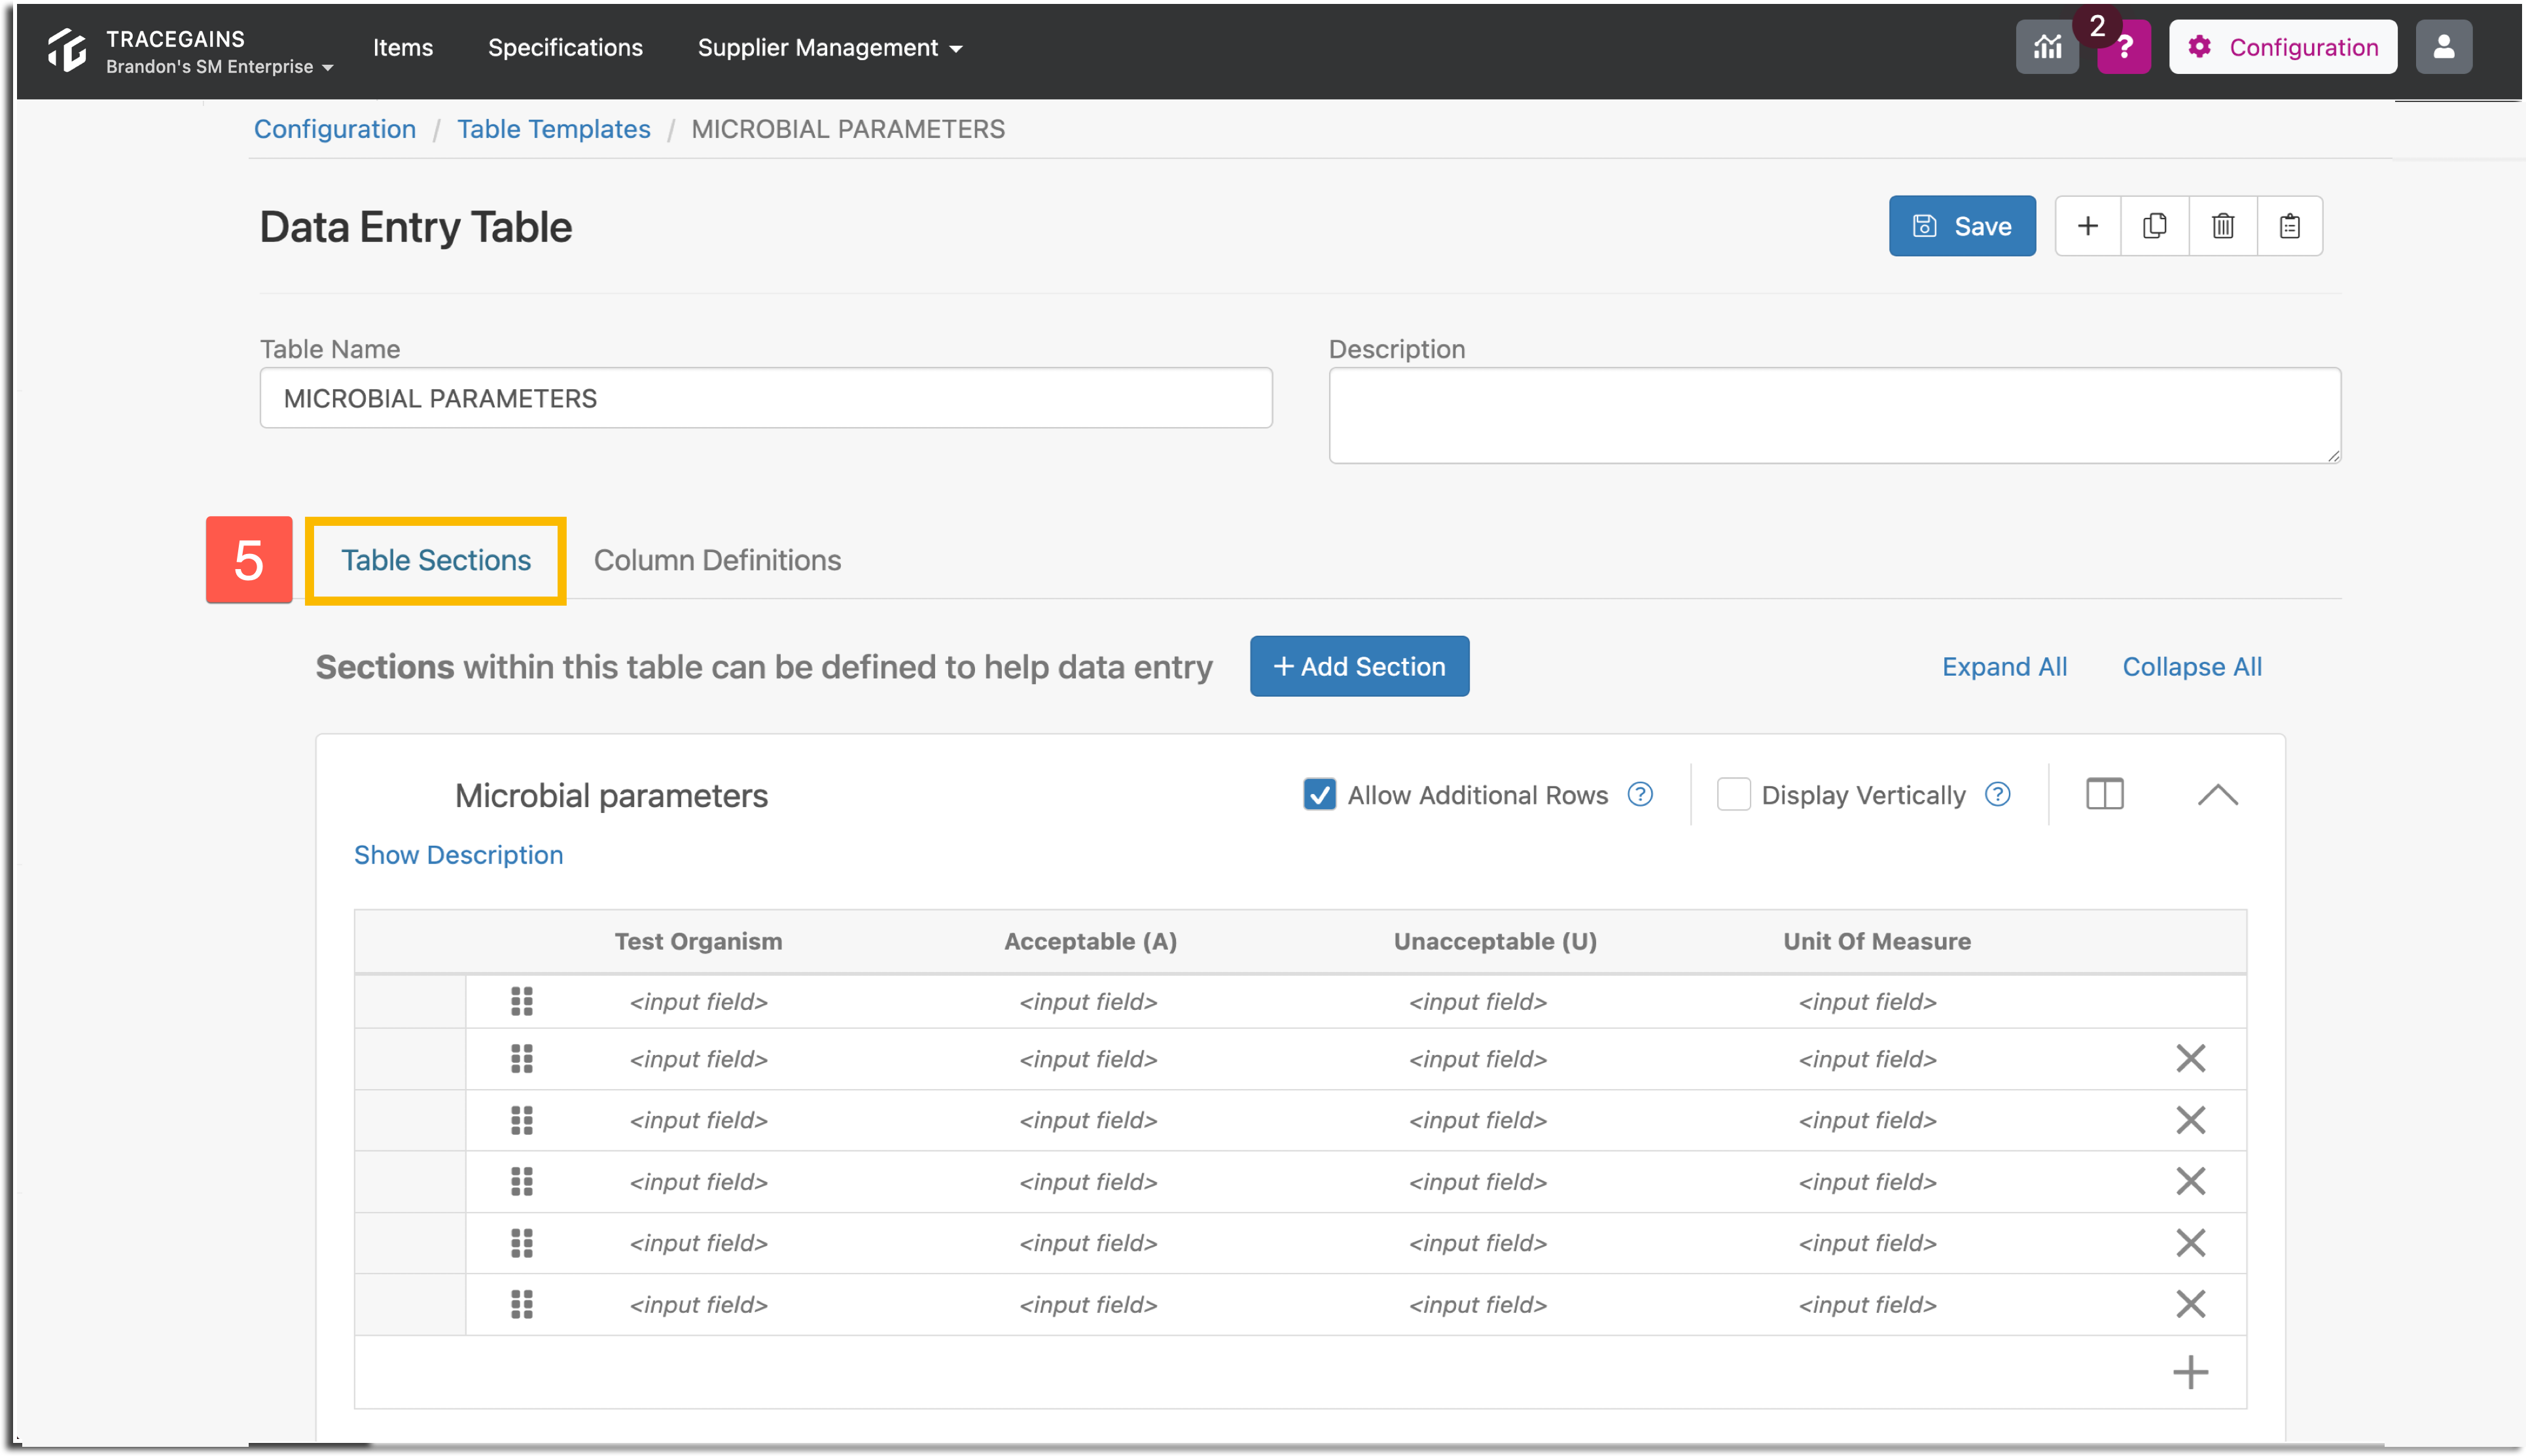This screenshot has width=2526, height=1456.
Task: Open the Table Templates breadcrumb link
Action: click(x=553, y=129)
